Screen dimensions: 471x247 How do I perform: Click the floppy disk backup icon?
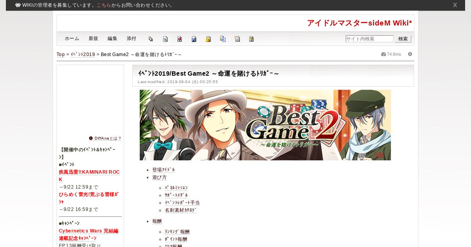click(x=194, y=39)
